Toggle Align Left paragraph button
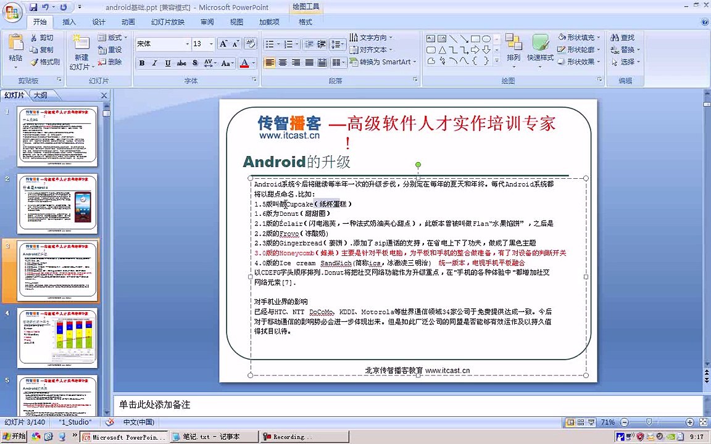The height and width of the screenshot is (444, 711). click(269, 62)
